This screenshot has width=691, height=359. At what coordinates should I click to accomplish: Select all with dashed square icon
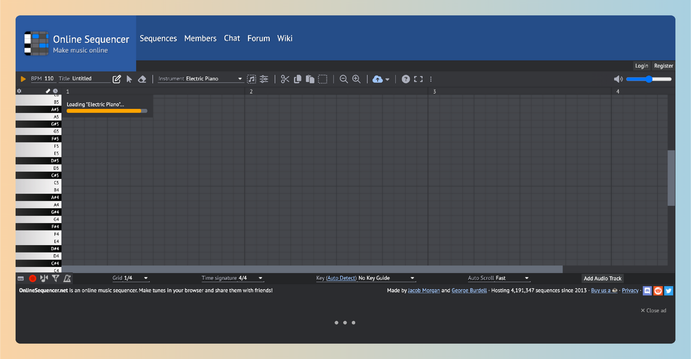[x=322, y=79]
